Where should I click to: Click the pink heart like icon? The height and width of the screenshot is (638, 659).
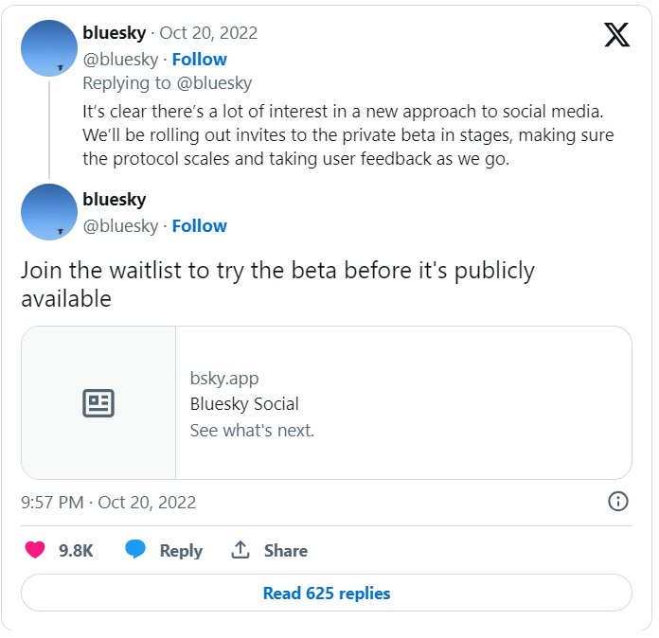point(35,550)
